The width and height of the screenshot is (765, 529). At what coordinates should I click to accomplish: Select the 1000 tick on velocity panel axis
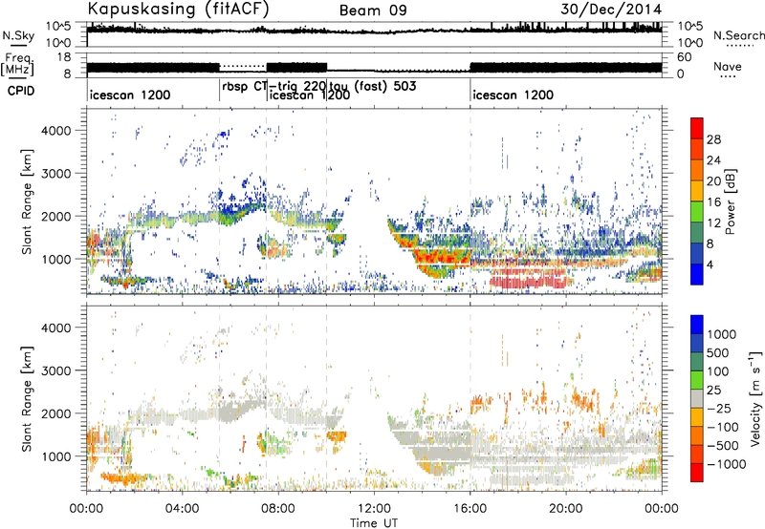click(x=55, y=456)
